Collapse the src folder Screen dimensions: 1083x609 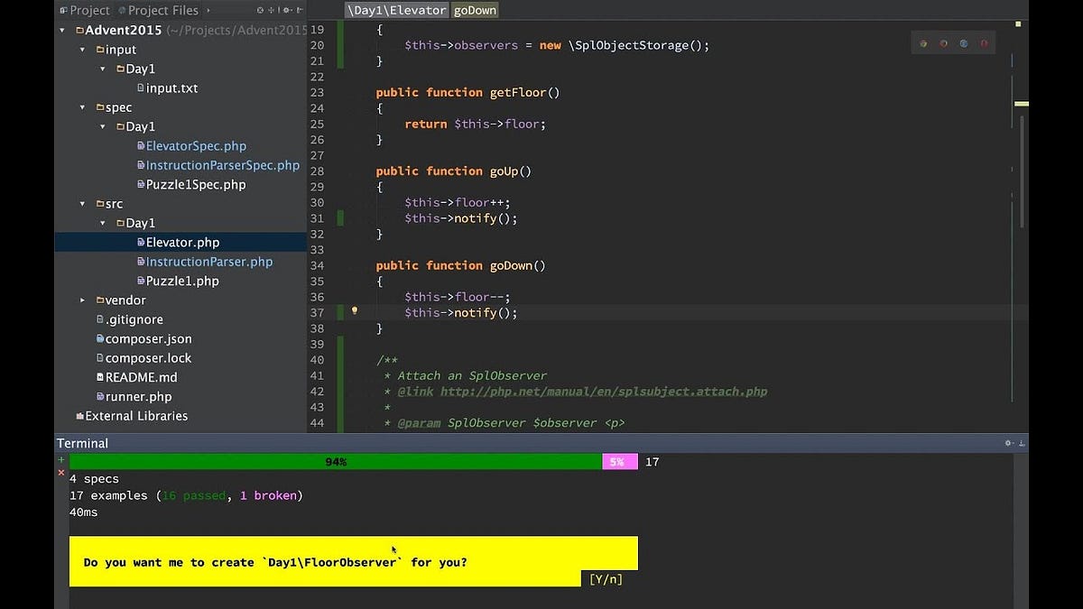point(82,203)
